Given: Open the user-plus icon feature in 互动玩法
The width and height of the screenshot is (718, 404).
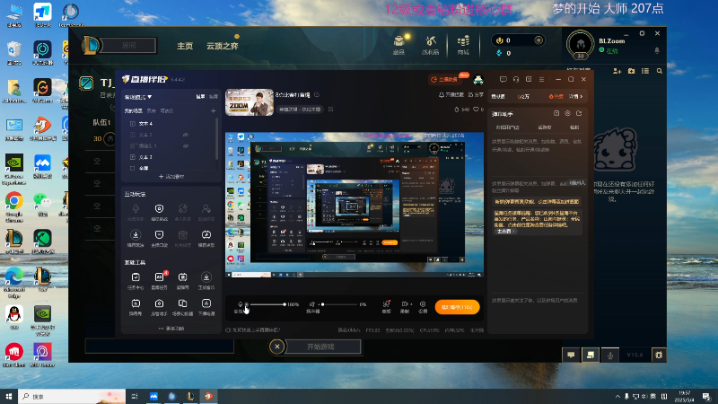Looking at the screenshot, I should click(206, 212).
